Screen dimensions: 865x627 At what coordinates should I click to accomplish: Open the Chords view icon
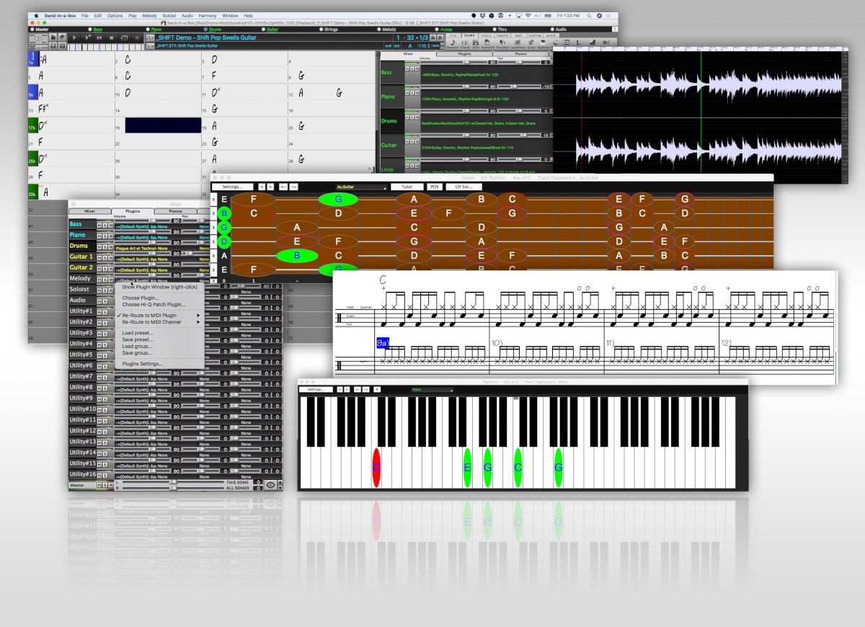pyautogui.click(x=465, y=45)
